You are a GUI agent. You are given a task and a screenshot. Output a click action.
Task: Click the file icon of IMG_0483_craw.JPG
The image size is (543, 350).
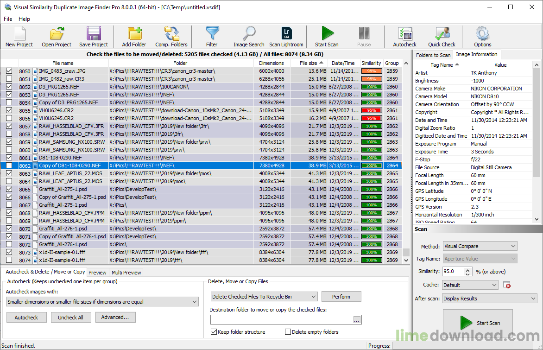click(x=35, y=71)
